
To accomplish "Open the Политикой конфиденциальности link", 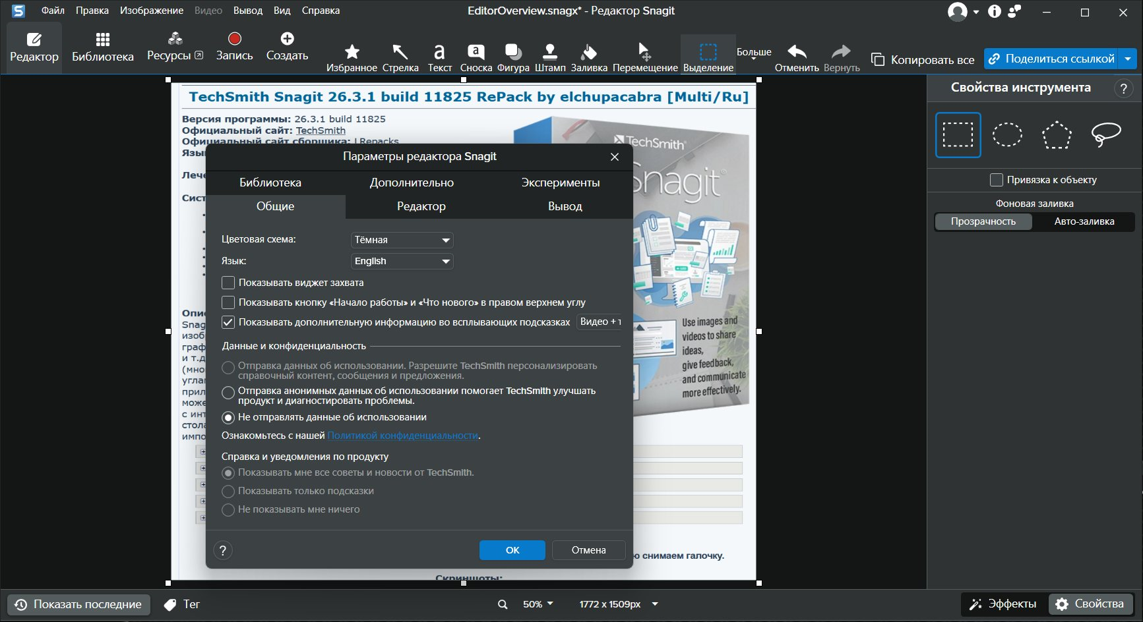I will click(403, 436).
